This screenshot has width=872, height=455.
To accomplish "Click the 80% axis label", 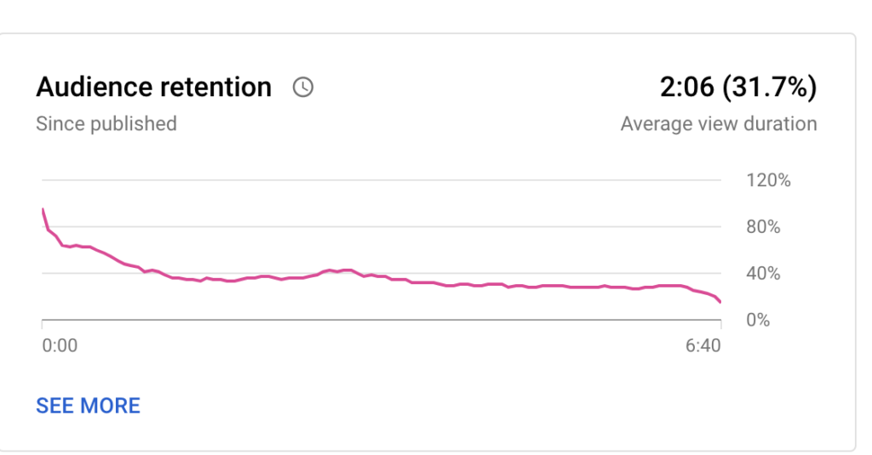I will (x=763, y=227).
